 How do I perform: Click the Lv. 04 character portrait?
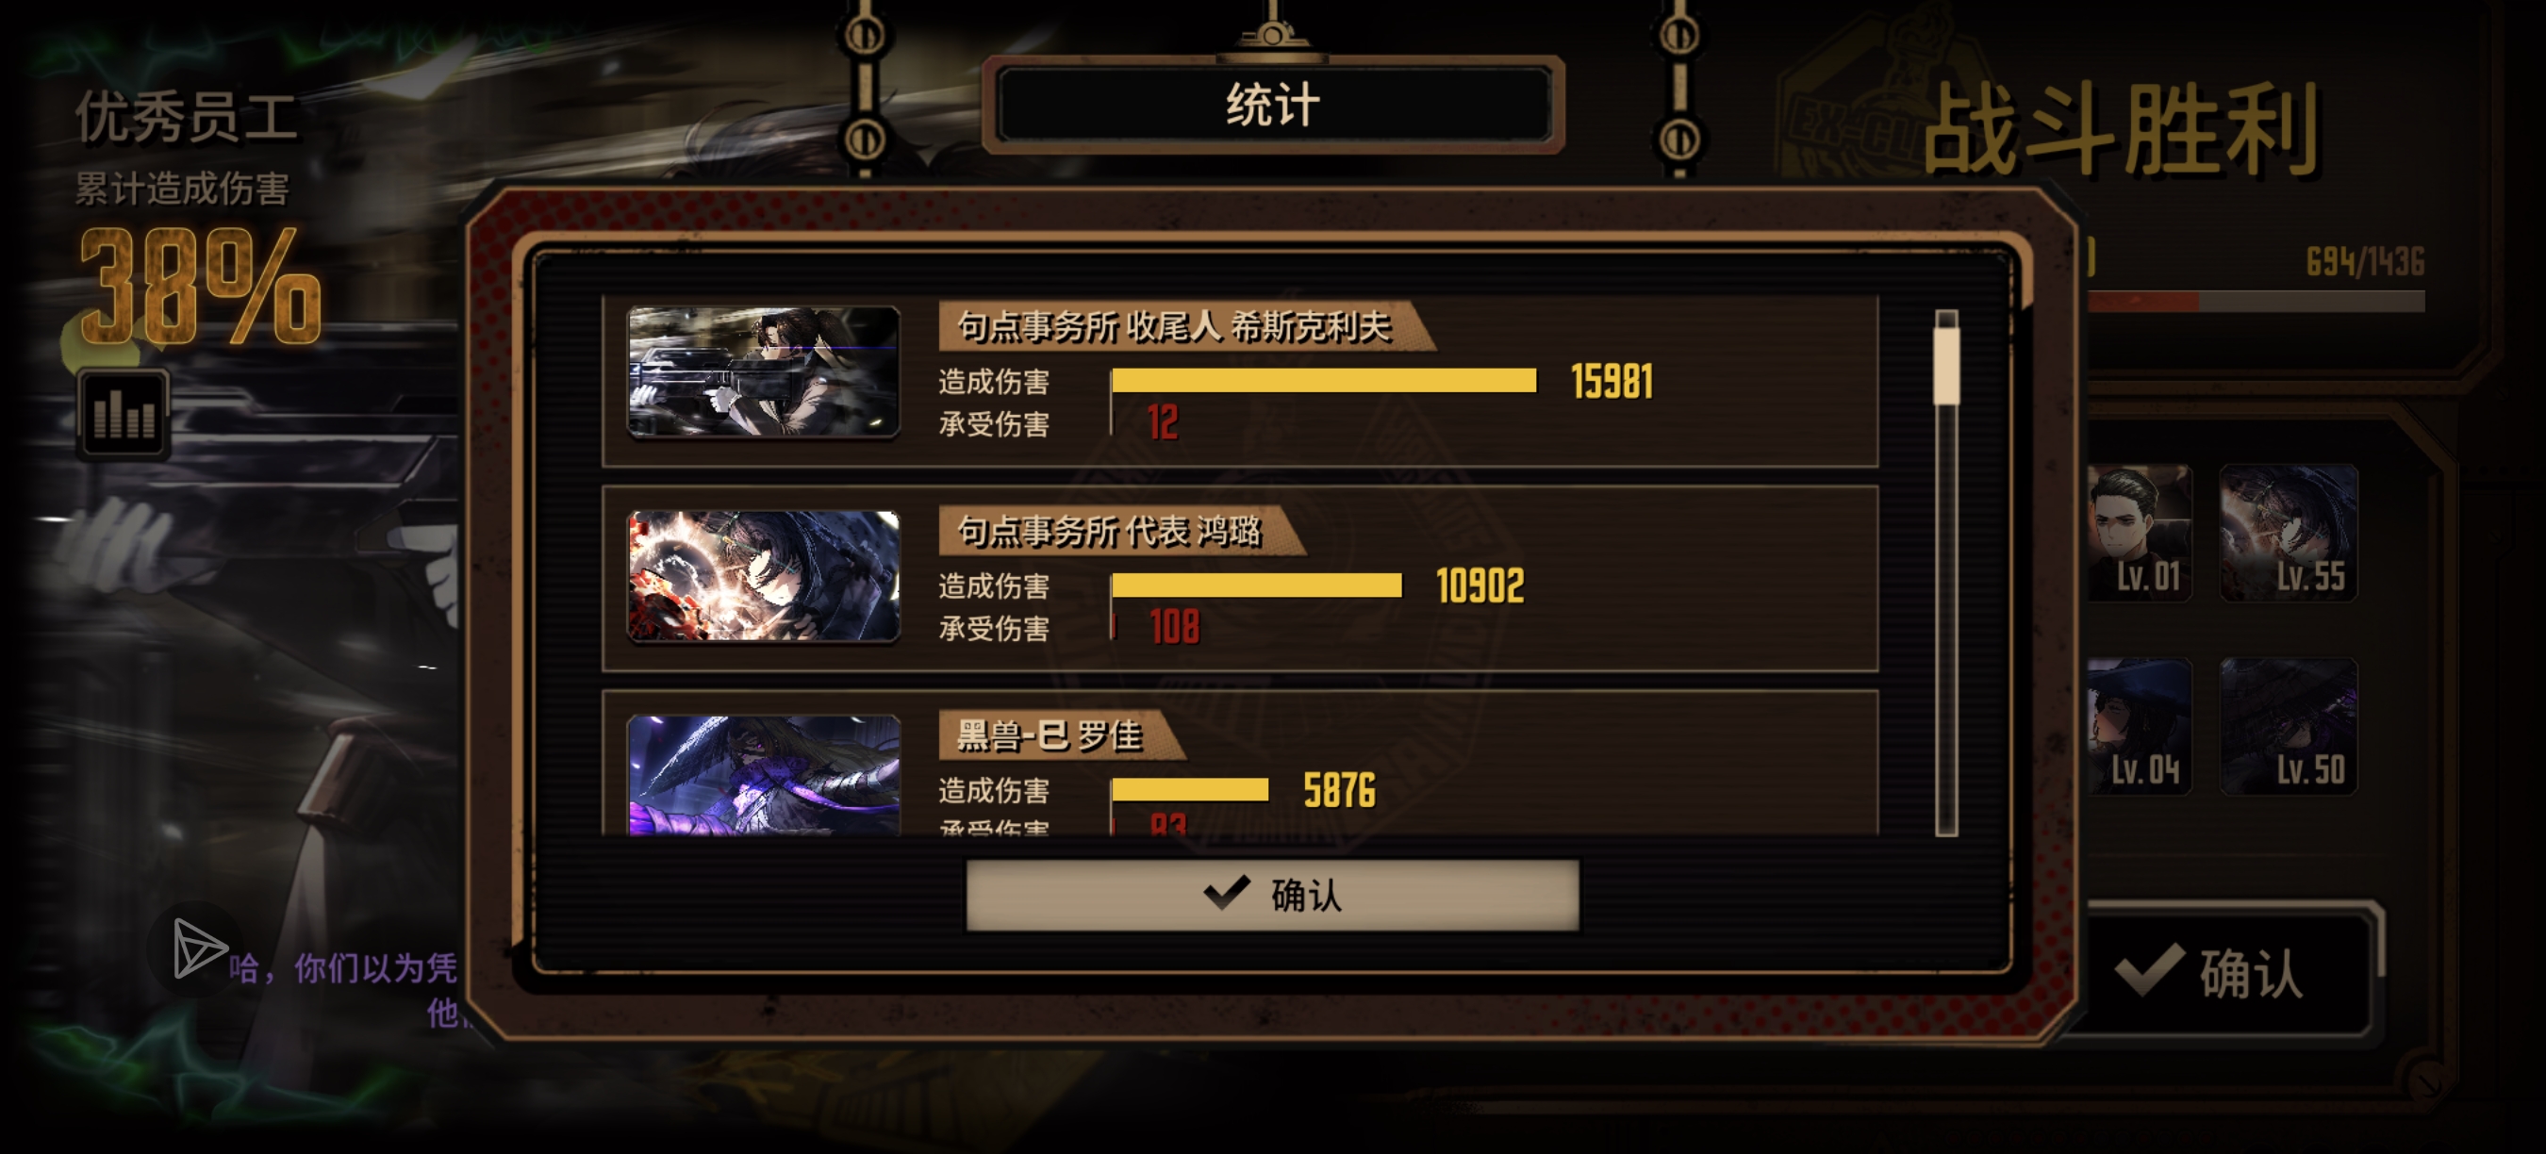point(2141,726)
